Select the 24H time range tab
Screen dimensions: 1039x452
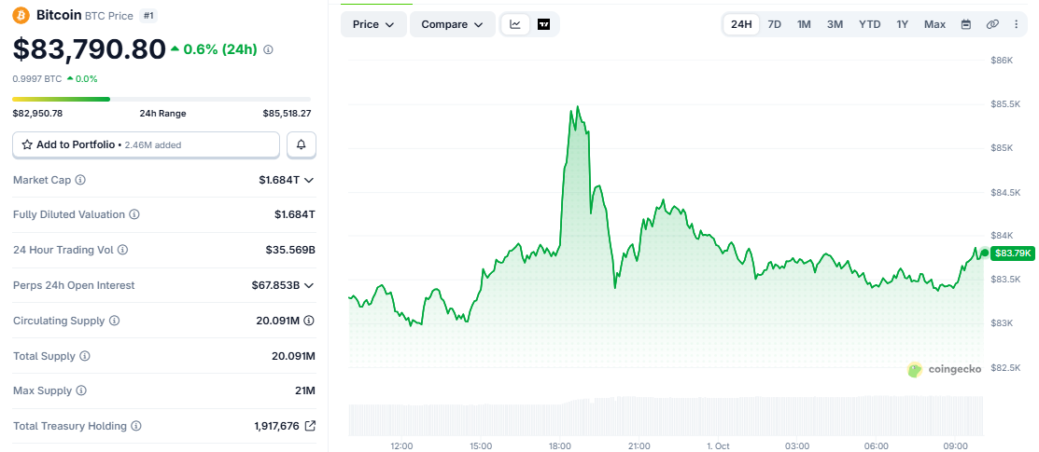click(741, 24)
